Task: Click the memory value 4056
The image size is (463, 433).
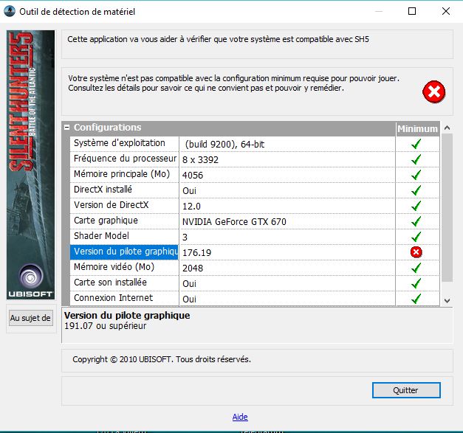Action: click(x=193, y=176)
